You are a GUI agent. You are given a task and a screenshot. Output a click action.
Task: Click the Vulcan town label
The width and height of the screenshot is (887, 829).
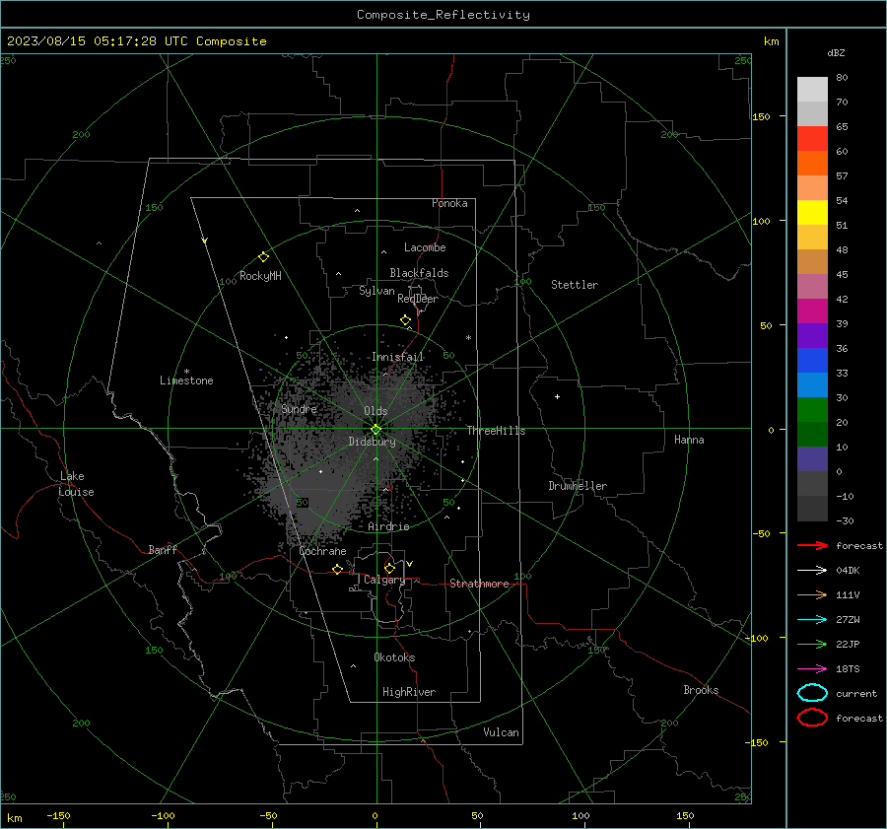tap(502, 732)
